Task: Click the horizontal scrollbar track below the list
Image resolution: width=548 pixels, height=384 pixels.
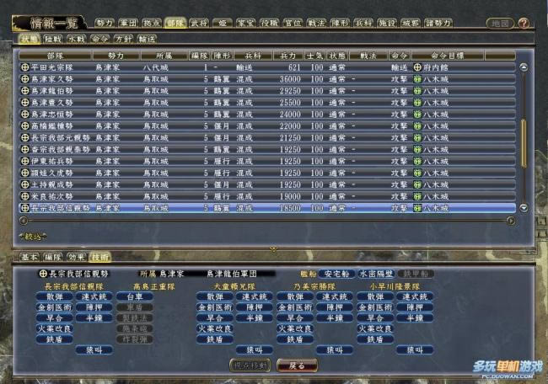Action: coord(267,221)
